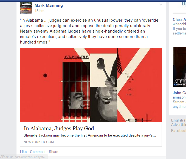Screen dimensions: 186x159
Task: Click the Alpha House ad image
Action: [x=179, y=67]
